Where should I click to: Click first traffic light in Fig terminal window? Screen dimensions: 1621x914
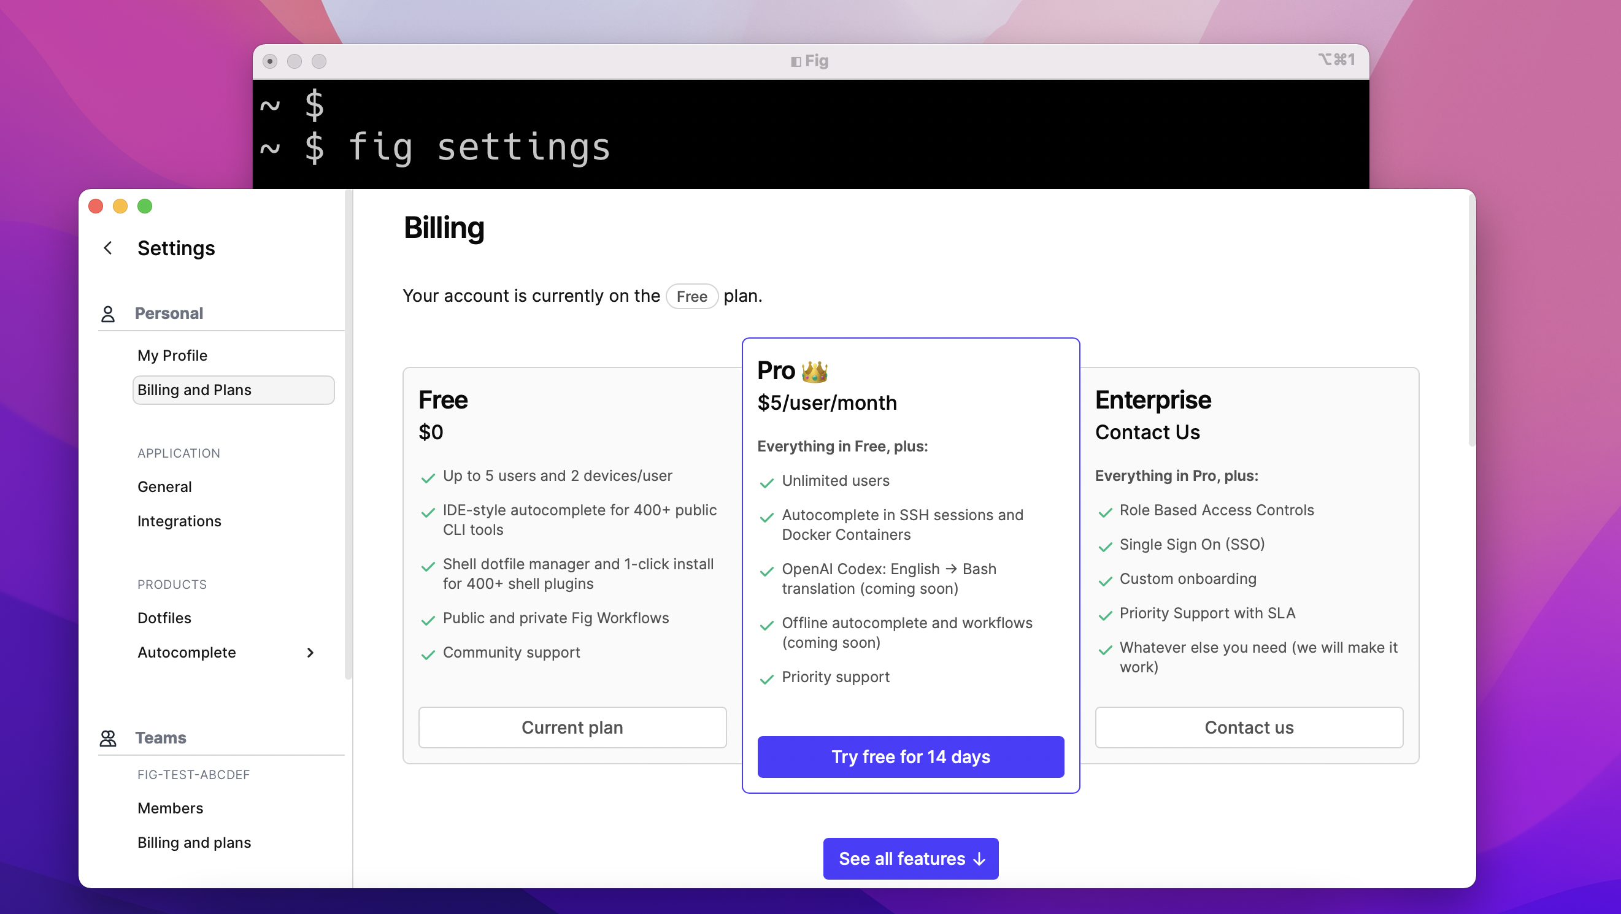(x=270, y=61)
